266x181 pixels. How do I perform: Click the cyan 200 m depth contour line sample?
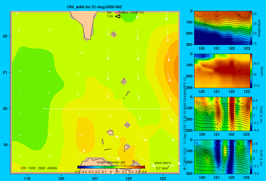(x=26, y=171)
